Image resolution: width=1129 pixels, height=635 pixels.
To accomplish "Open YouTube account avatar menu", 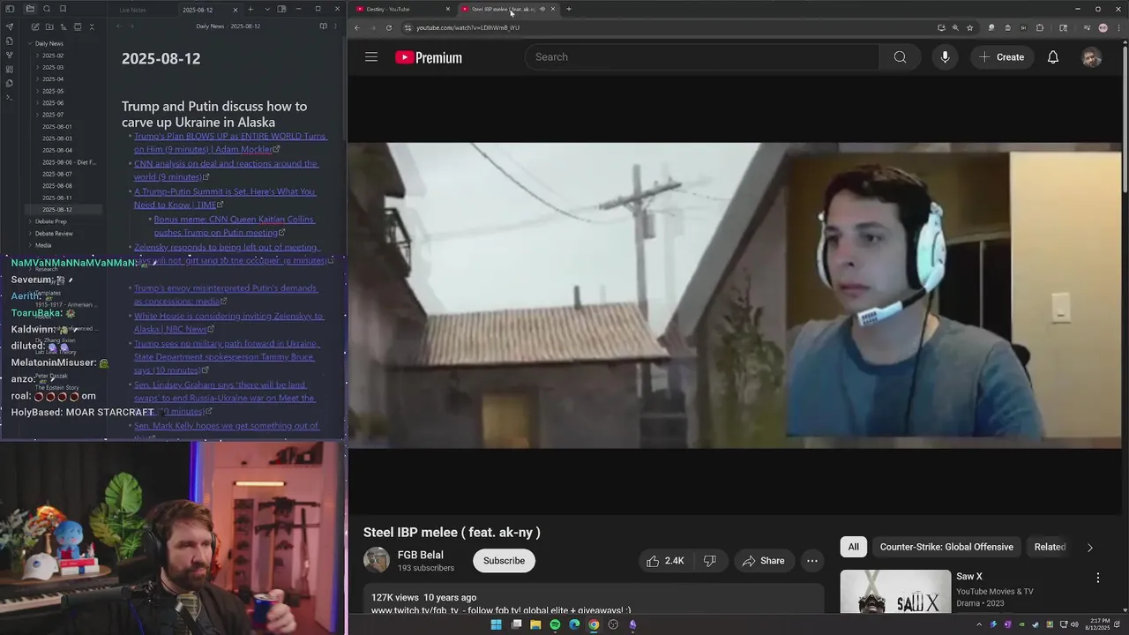I will coord(1092,57).
